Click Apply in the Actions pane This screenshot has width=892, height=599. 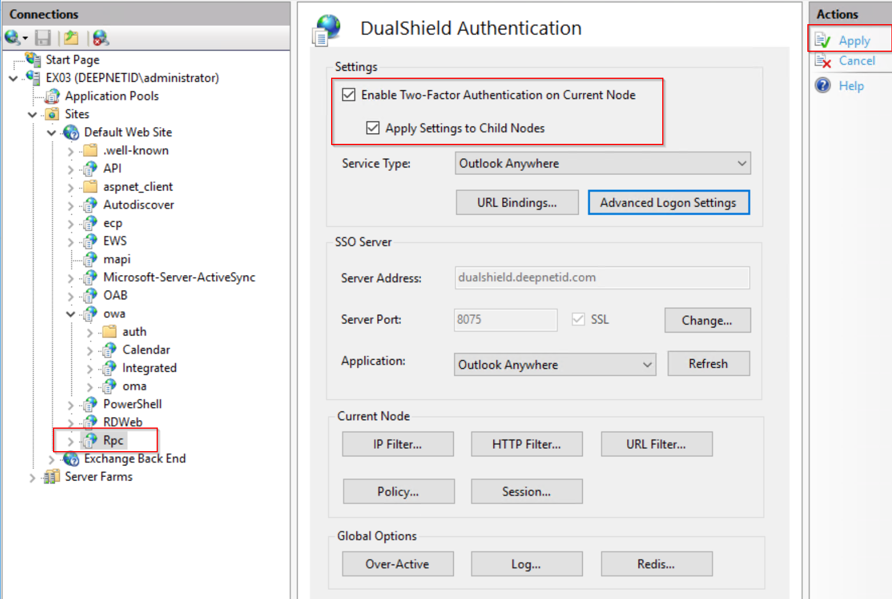854,40
